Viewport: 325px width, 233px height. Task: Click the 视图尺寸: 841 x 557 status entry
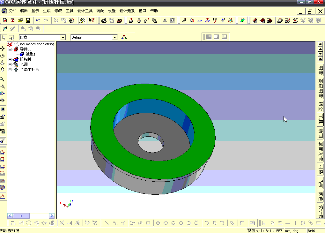pyautogui.click(x=265, y=231)
